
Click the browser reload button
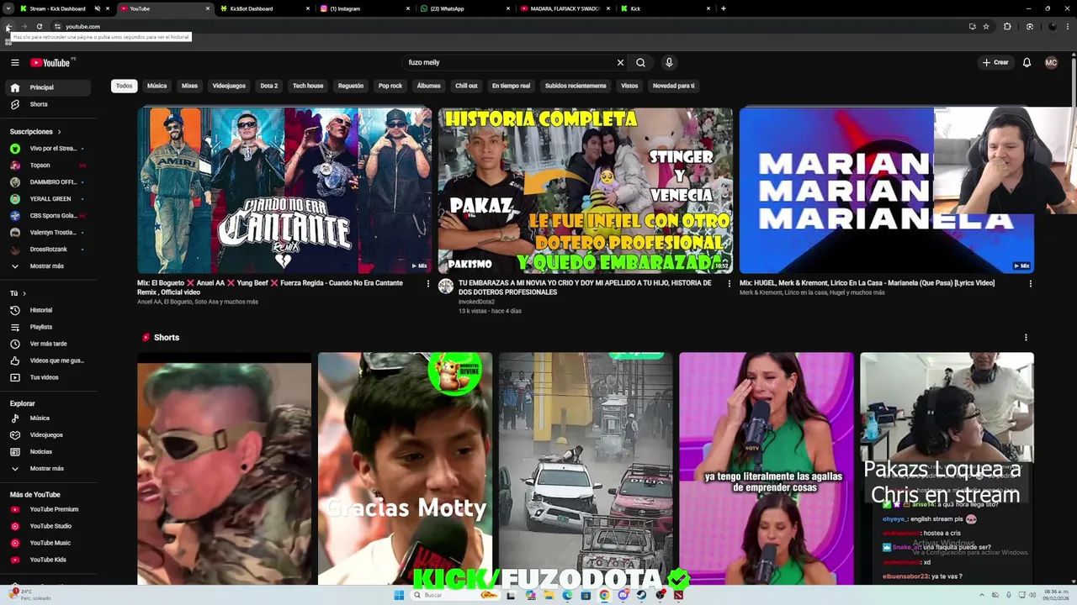pos(39,26)
